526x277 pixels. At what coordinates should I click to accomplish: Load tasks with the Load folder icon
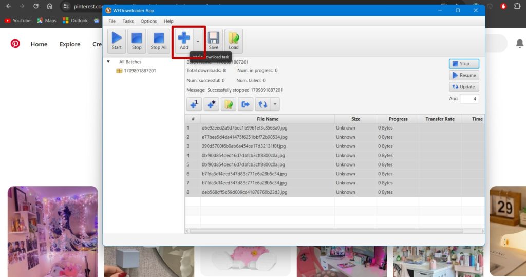coord(234,41)
